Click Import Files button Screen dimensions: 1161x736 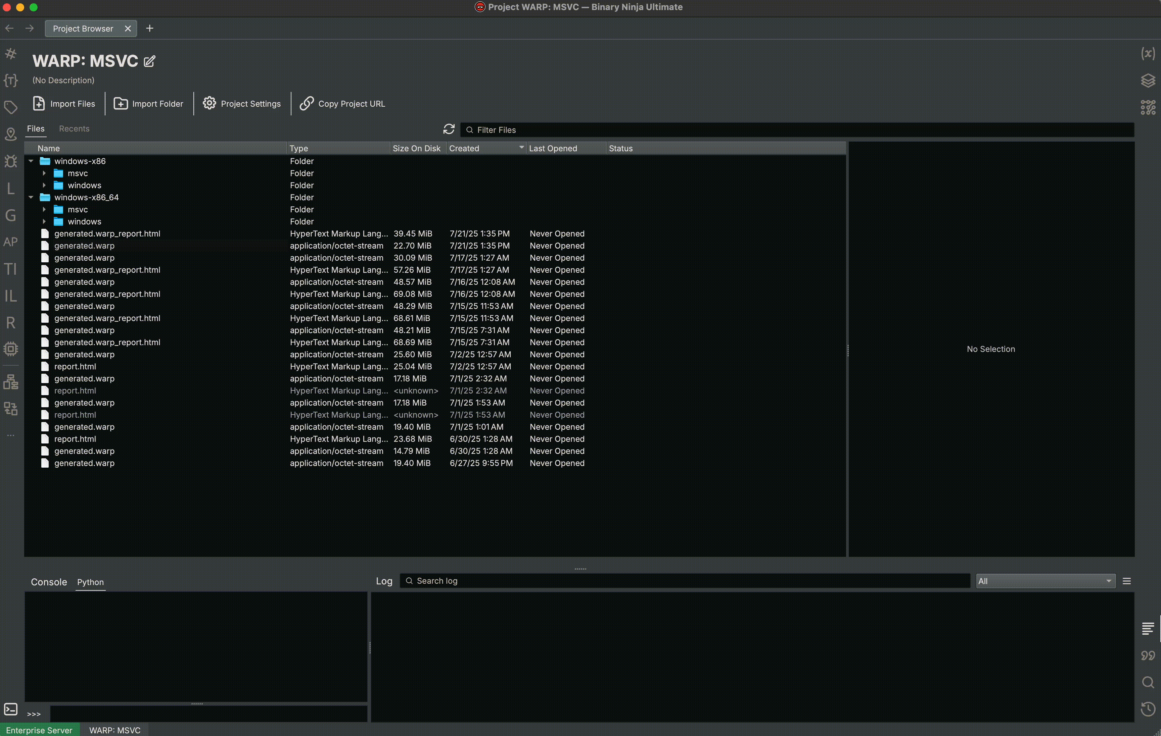[x=64, y=104]
